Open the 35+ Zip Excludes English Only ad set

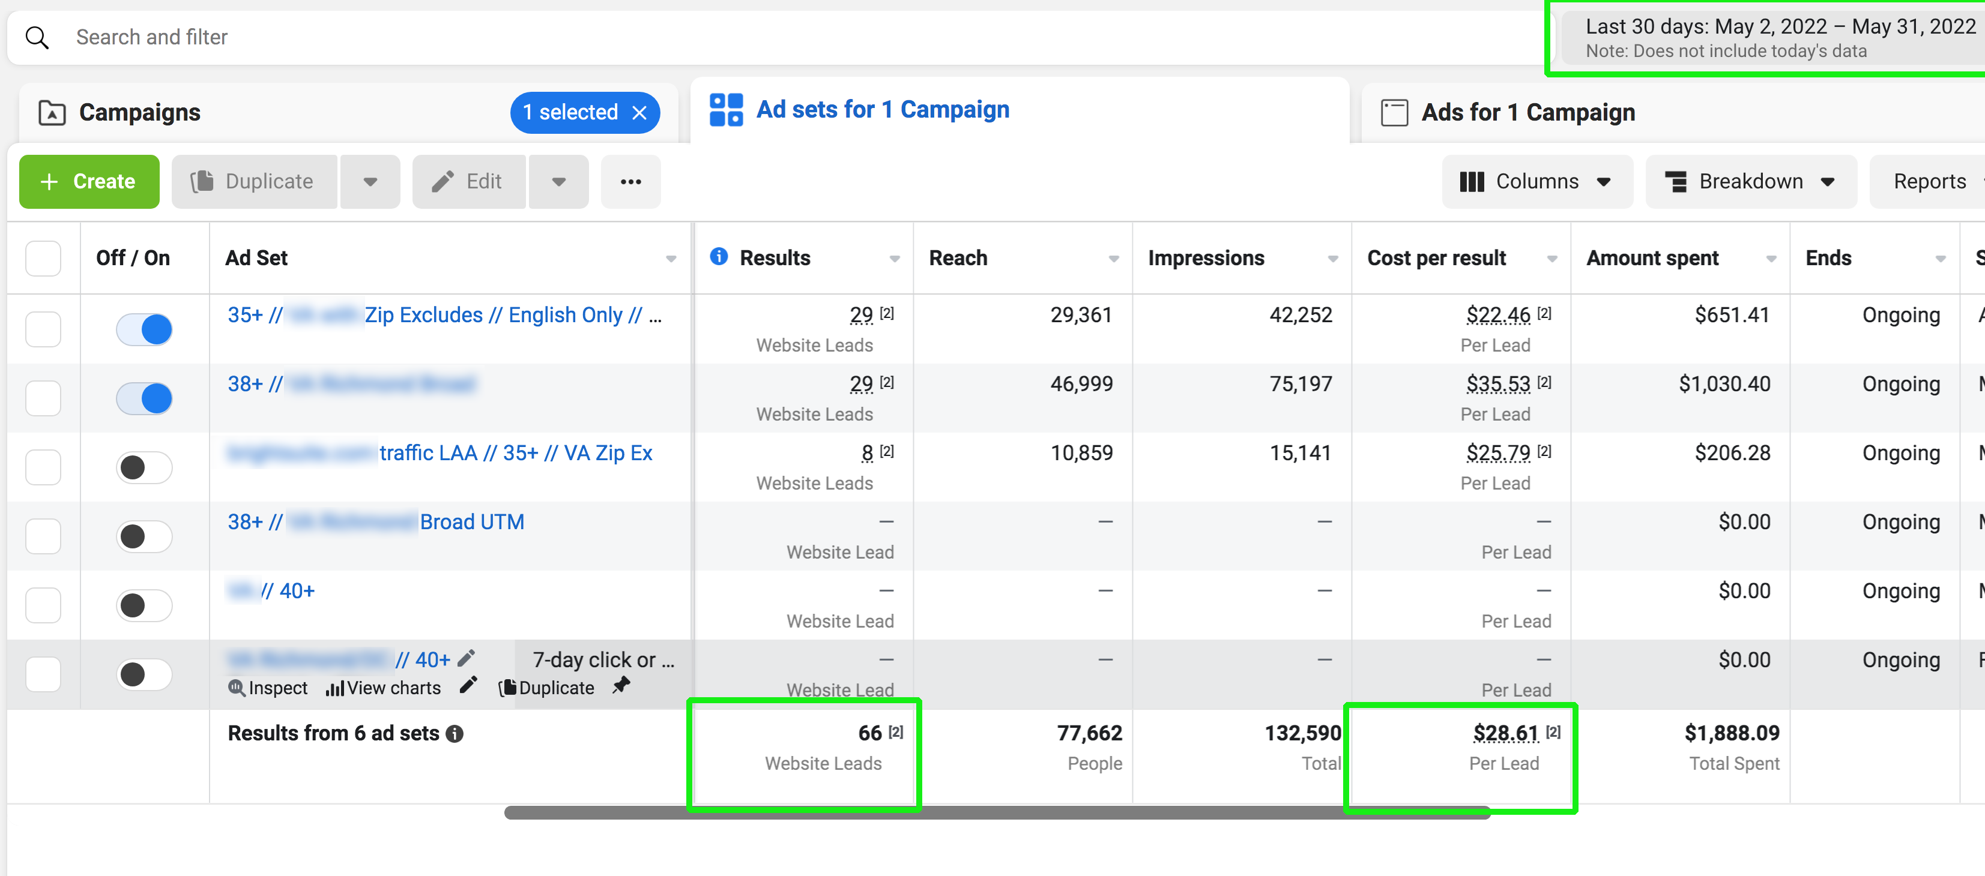(445, 315)
